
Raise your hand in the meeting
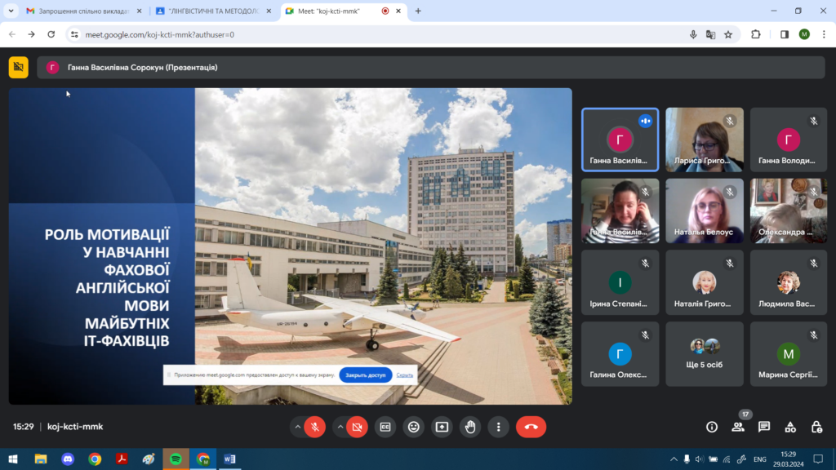[469, 427]
